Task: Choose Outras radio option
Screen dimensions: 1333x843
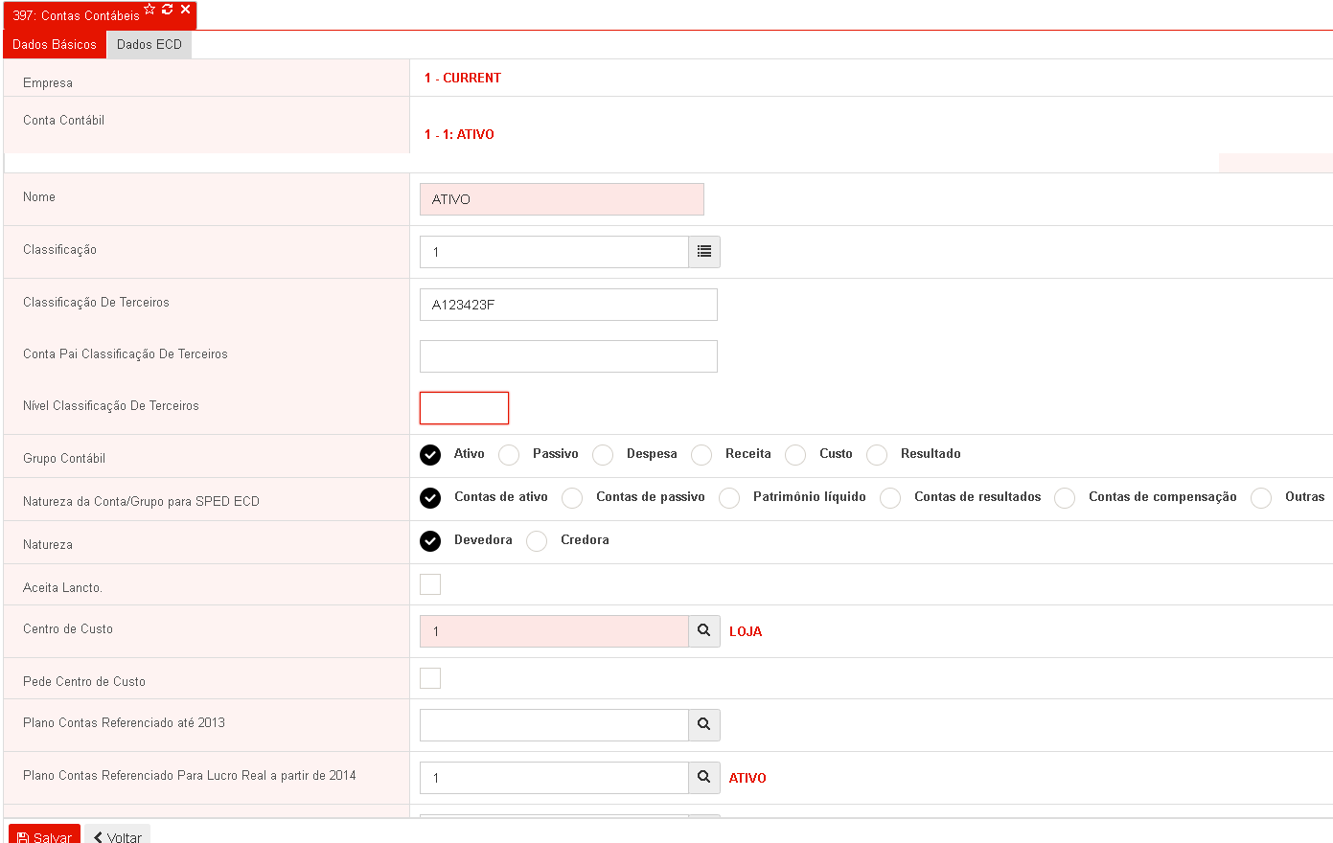Action: (1261, 497)
